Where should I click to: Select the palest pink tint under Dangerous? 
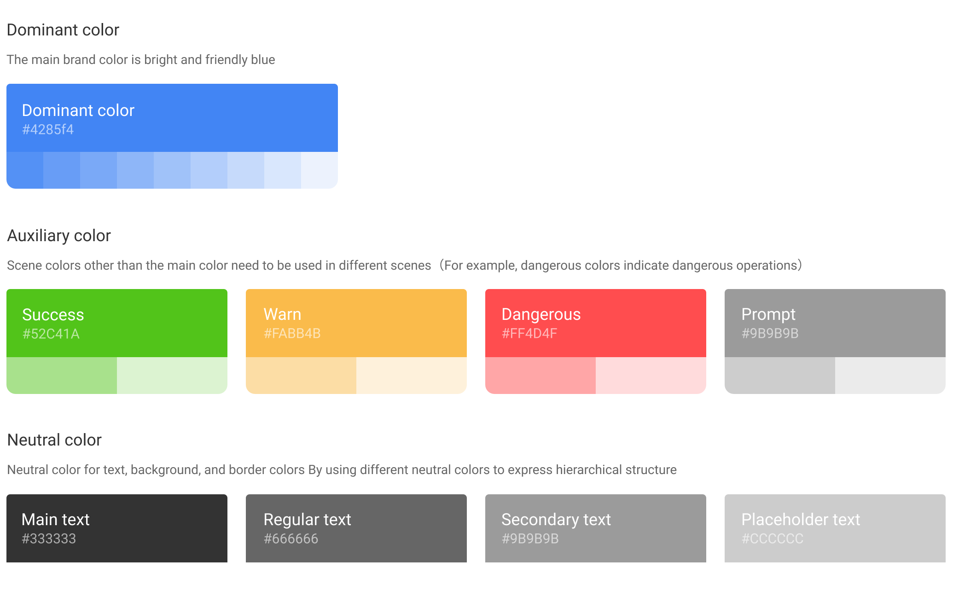[x=651, y=376]
